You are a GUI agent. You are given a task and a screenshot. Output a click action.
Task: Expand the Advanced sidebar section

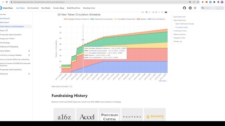[29, 74]
